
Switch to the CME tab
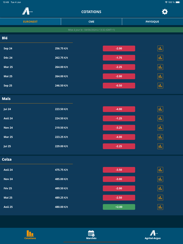(91, 22)
